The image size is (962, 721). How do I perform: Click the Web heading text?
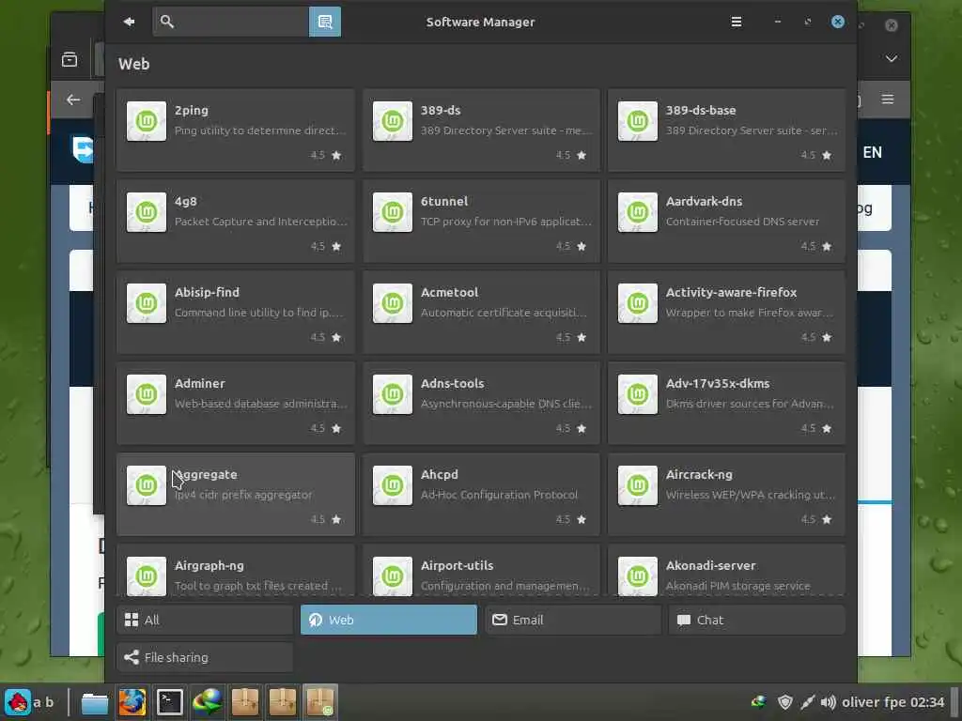click(133, 64)
